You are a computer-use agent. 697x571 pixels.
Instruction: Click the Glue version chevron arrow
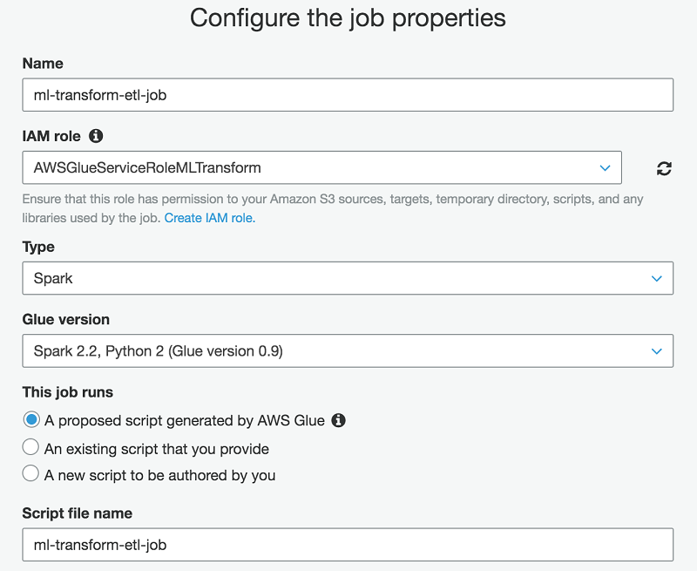[657, 351]
